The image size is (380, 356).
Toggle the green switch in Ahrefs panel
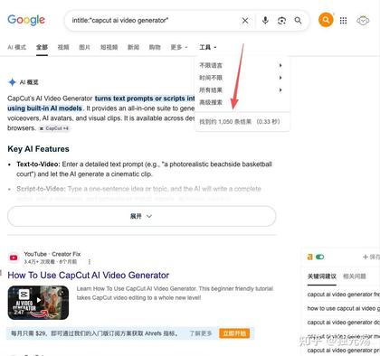(319, 257)
